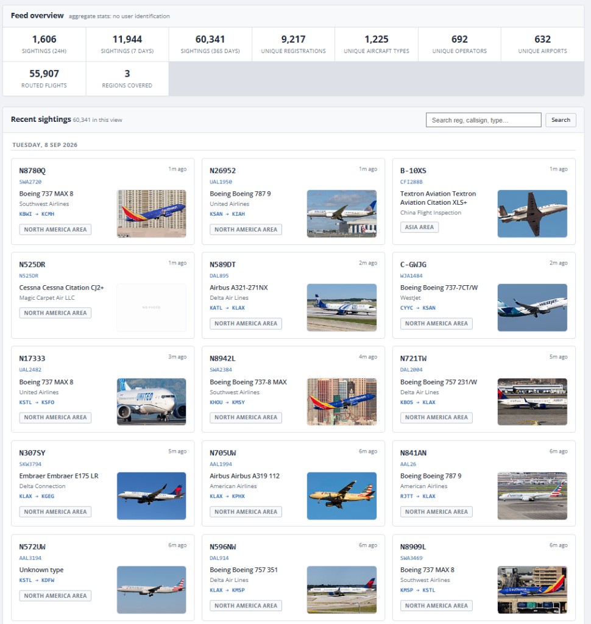
Task: Click the RJTT origin airport code
Action: click(407, 496)
